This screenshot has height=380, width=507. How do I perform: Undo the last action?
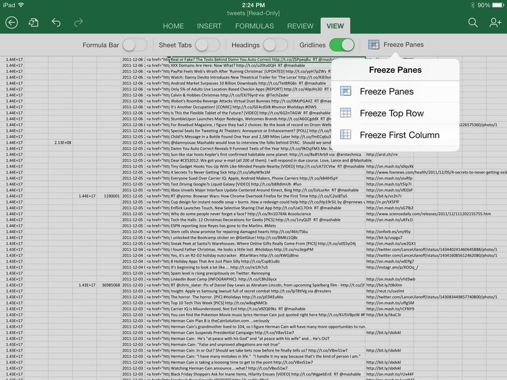56,23
